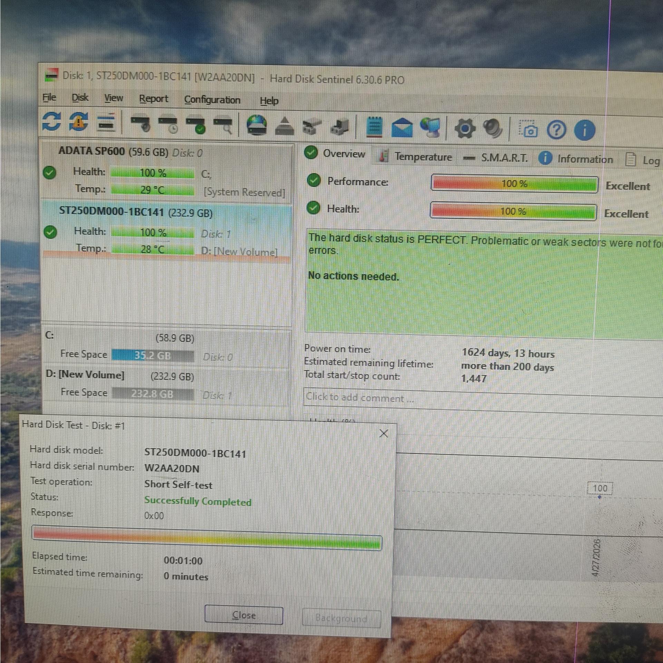Click the D: free space 232.8 GB bar
Viewport: 663px width, 663px height.
click(153, 394)
